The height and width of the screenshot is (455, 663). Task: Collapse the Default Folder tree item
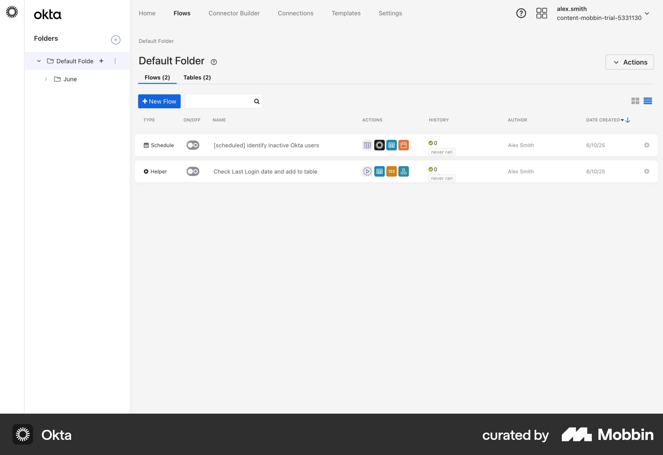click(x=39, y=61)
